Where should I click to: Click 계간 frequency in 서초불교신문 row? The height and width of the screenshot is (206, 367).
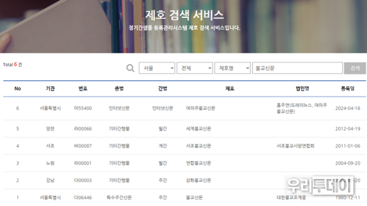(x=162, y=146)
